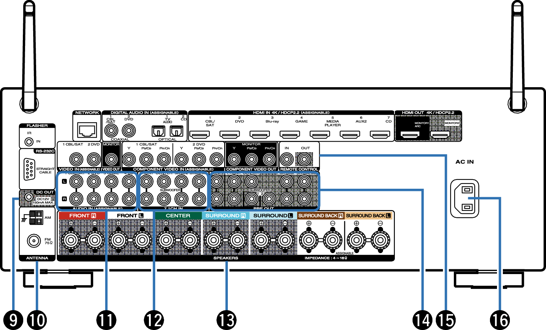
Task: Select the FM 75Ω antenna connector
Action: click(x=34, y=241)
